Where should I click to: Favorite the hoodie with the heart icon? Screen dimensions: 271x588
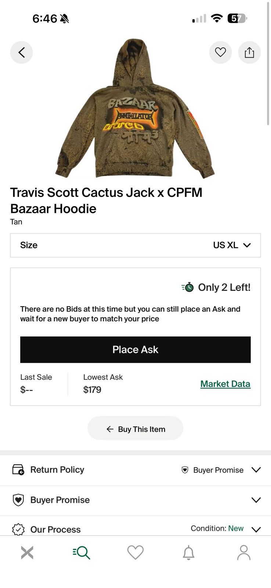tap(220, 53)
